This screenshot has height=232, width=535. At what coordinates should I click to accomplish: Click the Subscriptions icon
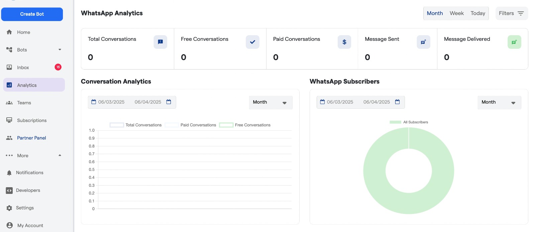pos(9,120)
